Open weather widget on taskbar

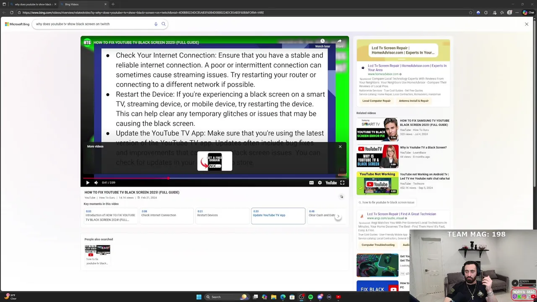(x=9, y=297)
